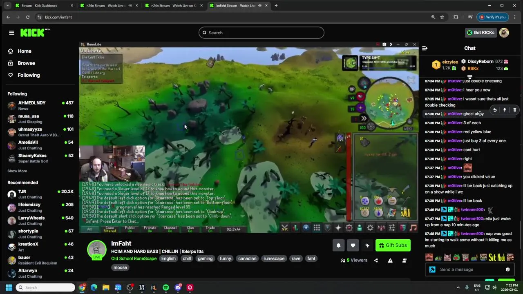The image size is (523, 294).
Task: Delete the highlighted m0tive chat message
Action: pos(514,110)
